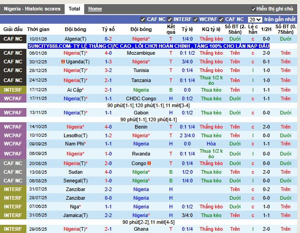Image resolution: width=300 pixels, height=233 pixels.
Task: Switch to the Home tab
Action: coord(95,9)
